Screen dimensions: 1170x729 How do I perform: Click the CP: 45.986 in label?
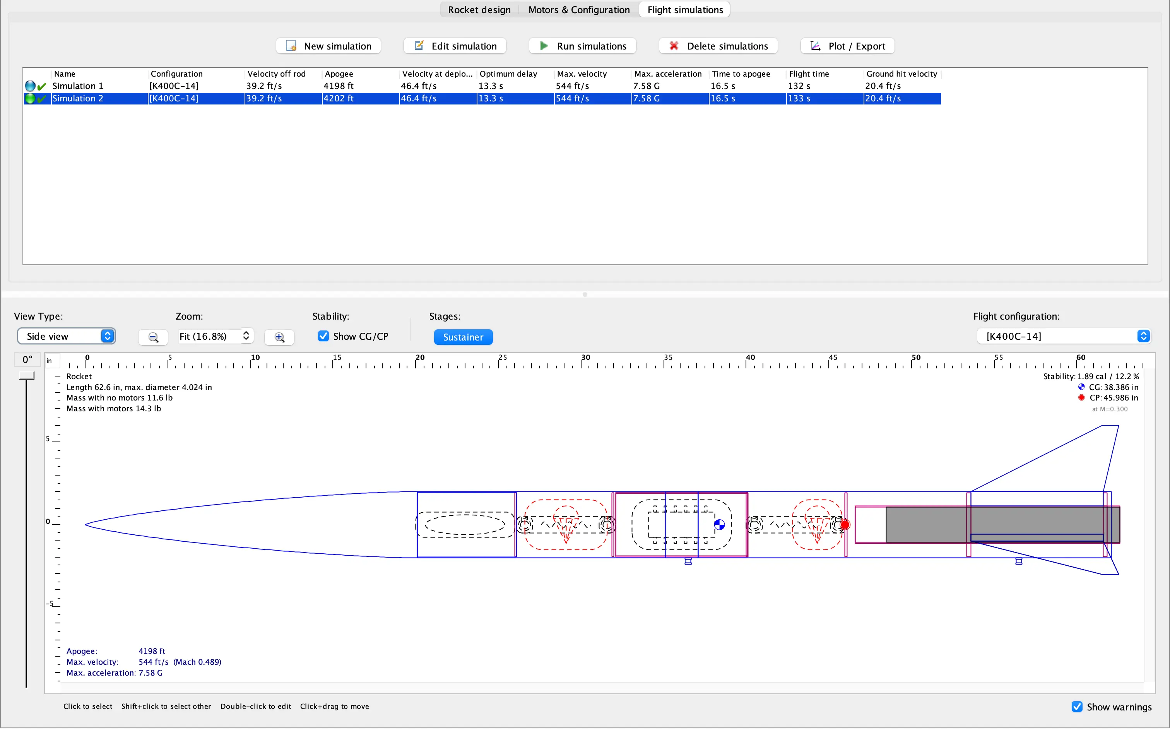[1113, 398]
